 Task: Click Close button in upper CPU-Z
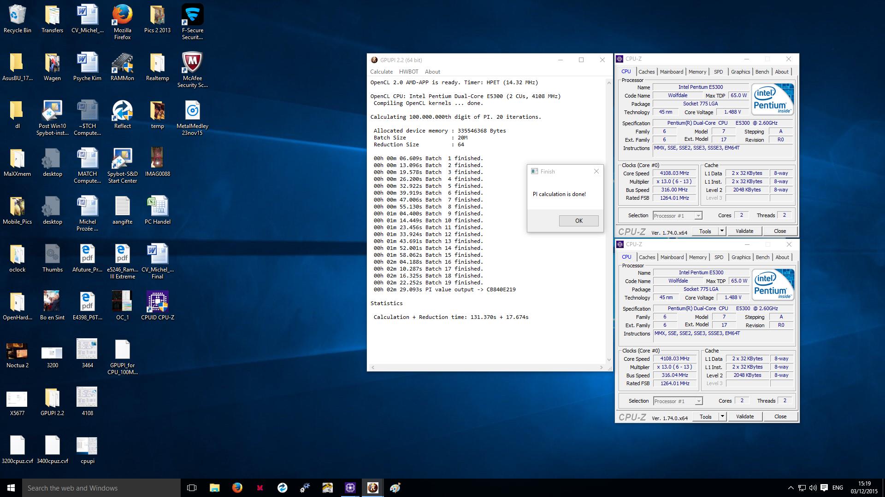[x=780, y=231]
